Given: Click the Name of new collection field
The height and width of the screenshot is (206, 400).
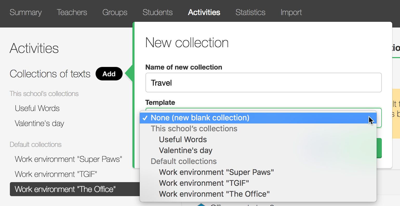Looking at the screenshot, I should click(x=263, y=83).
